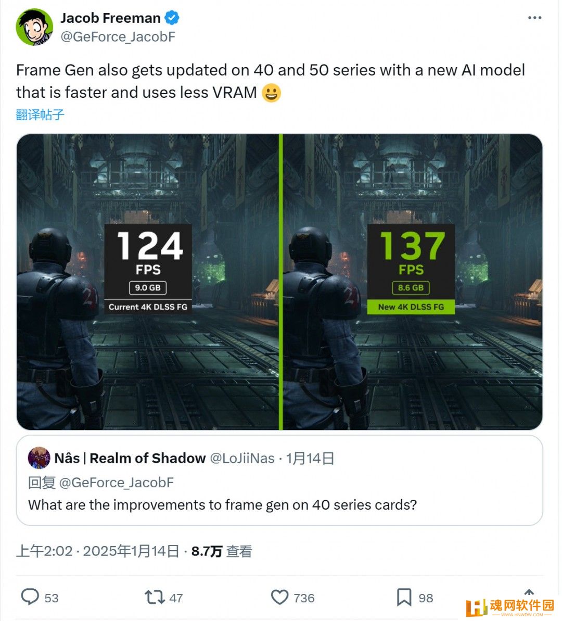562x621 pixels.
Task: Open the three-dot more options menu
Action: [534, 18]
